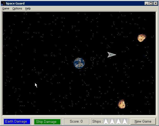Click the Ships label in status bar
The image size is (159, 126).
[97, 122]
